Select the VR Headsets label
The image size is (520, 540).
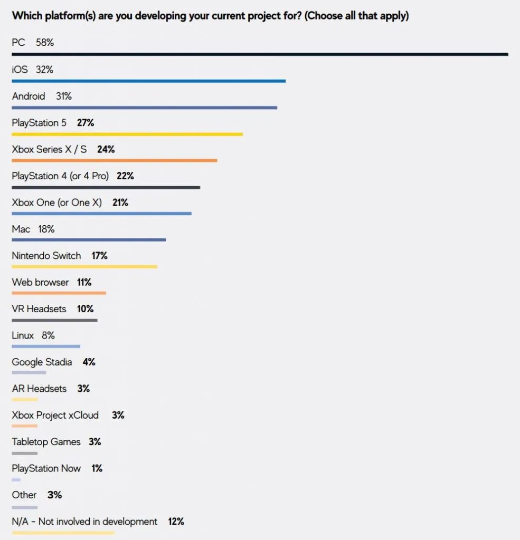40,308
